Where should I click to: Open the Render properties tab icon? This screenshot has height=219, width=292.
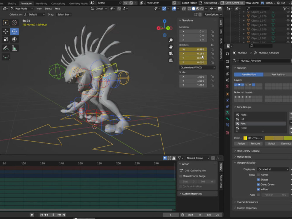pos(227,61)
